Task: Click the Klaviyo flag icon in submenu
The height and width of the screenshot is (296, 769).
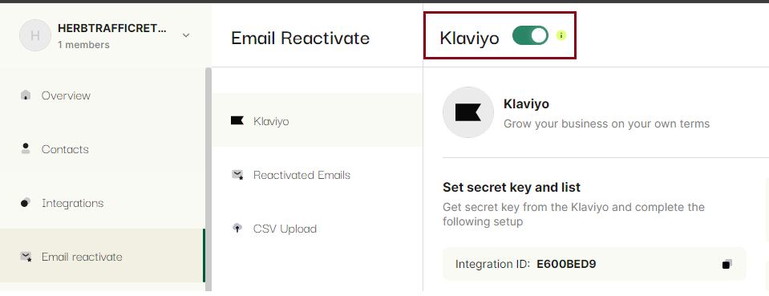Action: (x=237, y=121)
